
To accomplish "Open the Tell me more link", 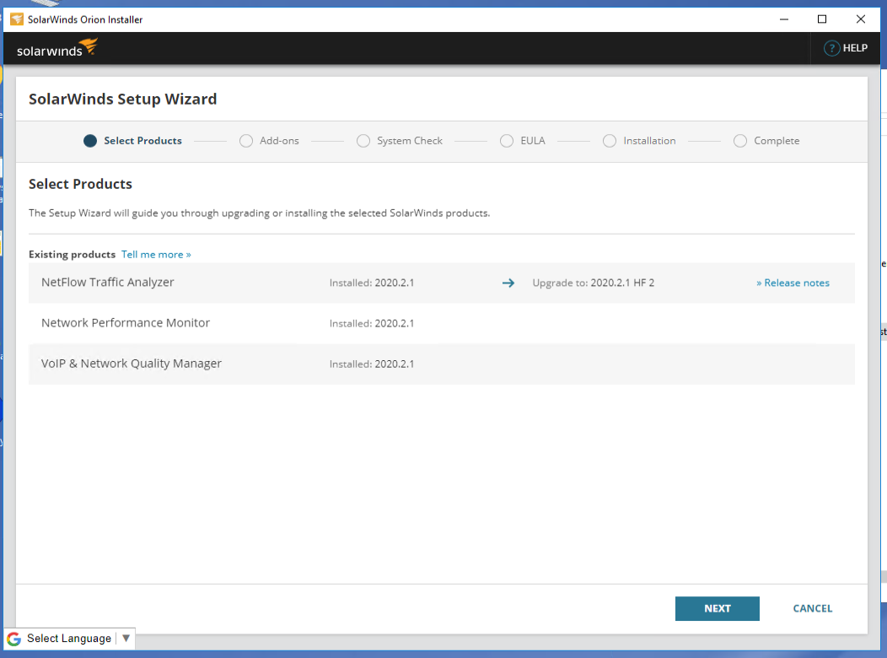I will pos(156,255).
